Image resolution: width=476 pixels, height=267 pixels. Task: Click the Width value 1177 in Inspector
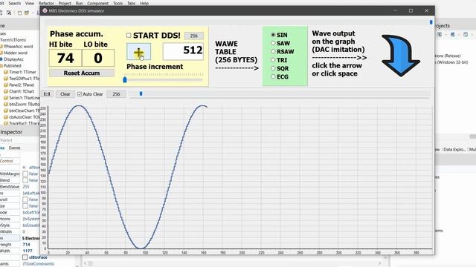[x=28, y=251]
